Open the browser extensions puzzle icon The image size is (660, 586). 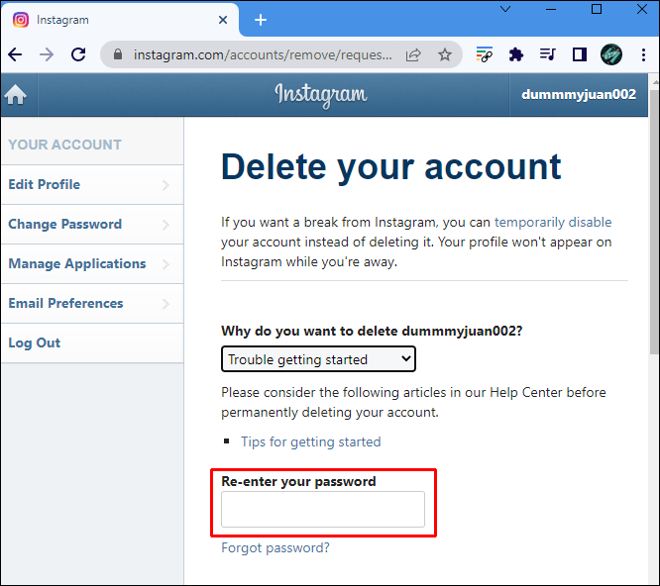(515, 54)
